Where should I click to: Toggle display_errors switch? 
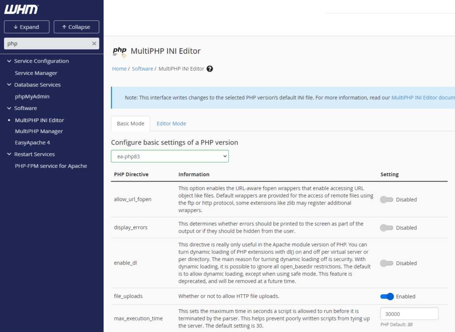coord(387,228)
